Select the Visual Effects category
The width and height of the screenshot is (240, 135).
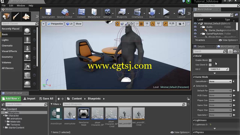(9, 51)
